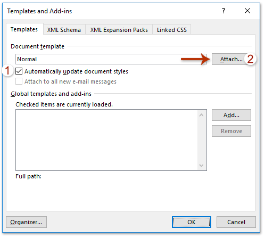Click the list scroll up arrow

click(x=201, y=115)
